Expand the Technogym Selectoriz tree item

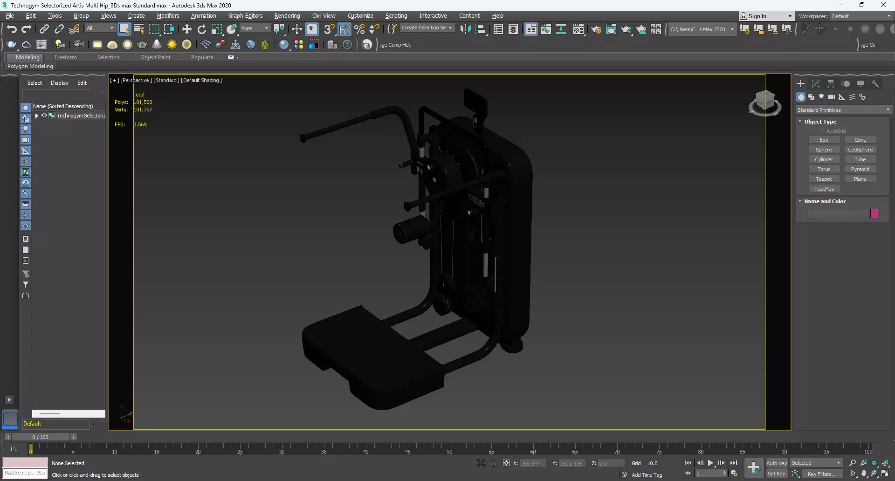pos(37,116)
